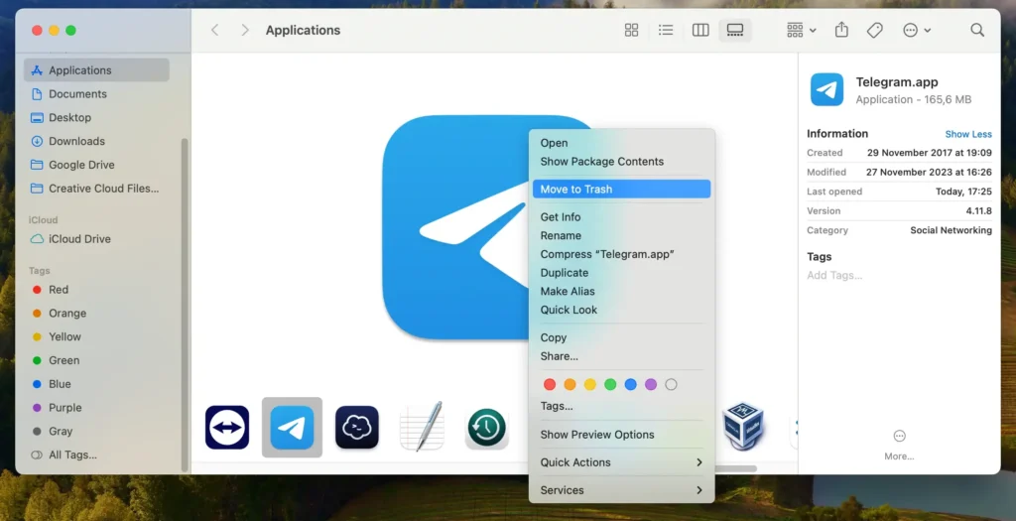Open the Share toolbar icon
Viewport: 1016px width, 521px height.
tap(841, 30)
